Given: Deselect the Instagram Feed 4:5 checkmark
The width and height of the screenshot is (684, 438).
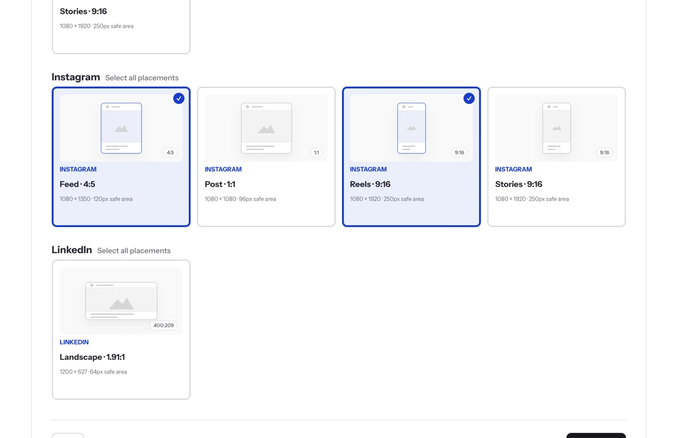Looking at the screenshot, I should 178,98.
